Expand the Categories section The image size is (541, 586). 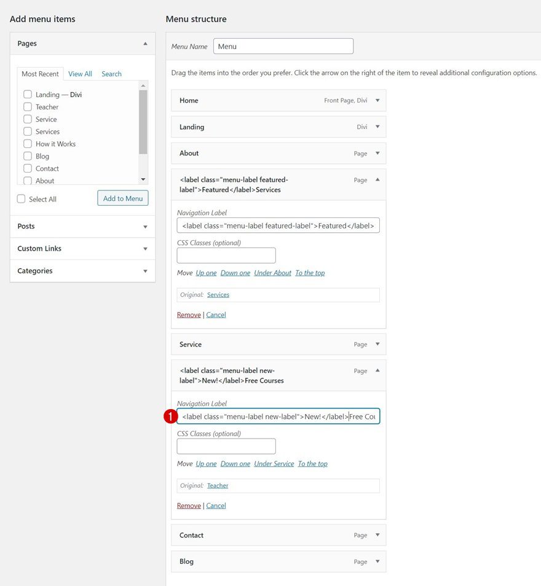pos(145,271)
